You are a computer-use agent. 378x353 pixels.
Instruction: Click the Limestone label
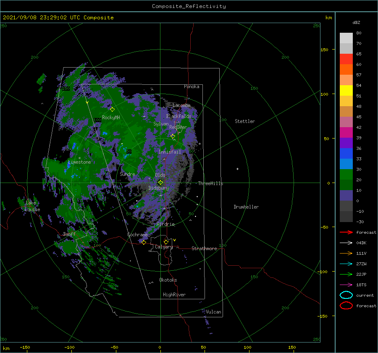click(x=79, y=162)
